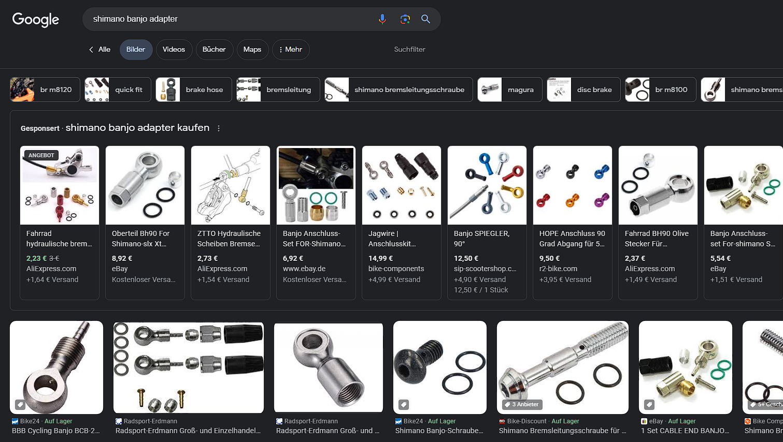Screen dimensions: 783x442
Task: Select the 'magura' suggestion chip
Action: [x=510, y=90]
